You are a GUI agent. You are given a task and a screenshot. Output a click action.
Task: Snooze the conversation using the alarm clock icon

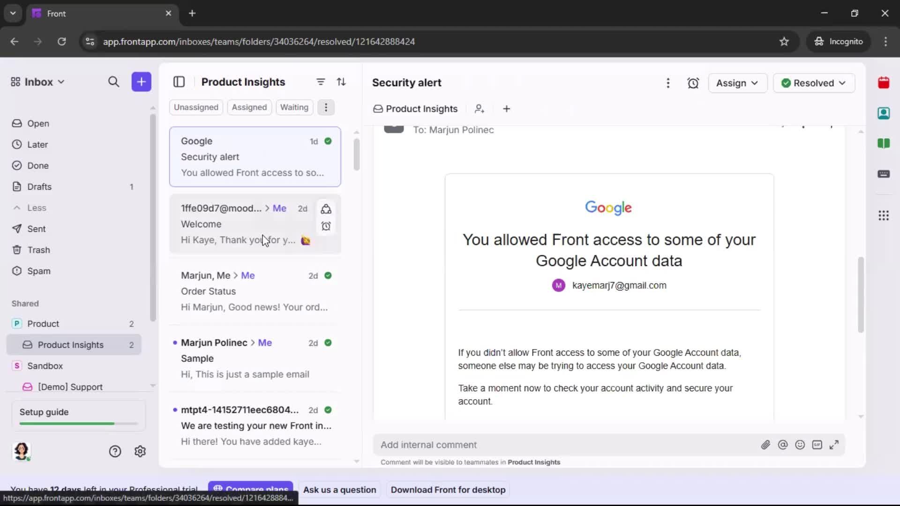[693, 83]
